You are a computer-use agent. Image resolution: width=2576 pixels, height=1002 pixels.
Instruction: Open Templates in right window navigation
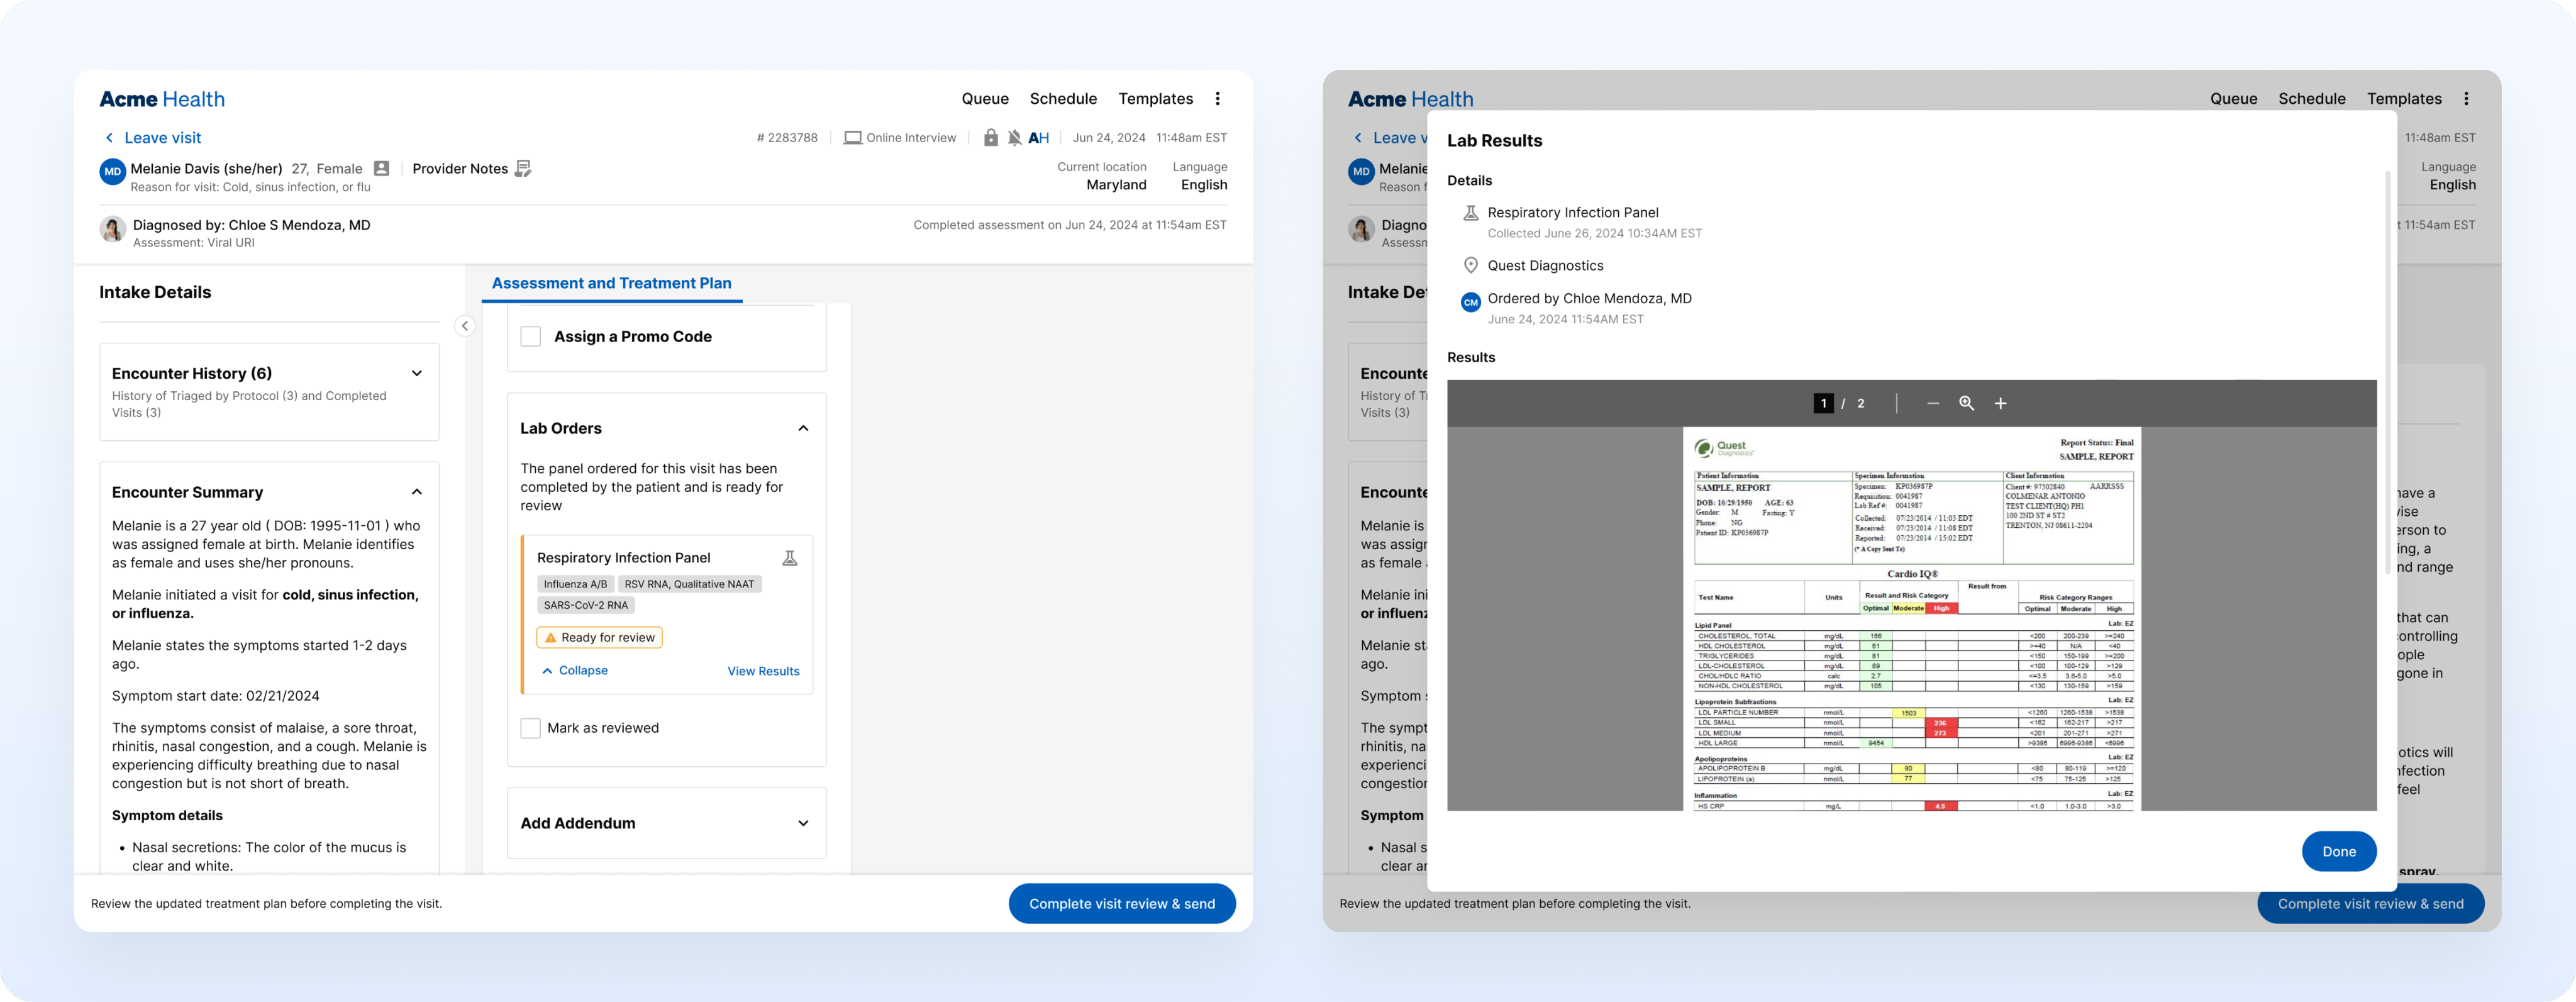(x=2404, y=98)
